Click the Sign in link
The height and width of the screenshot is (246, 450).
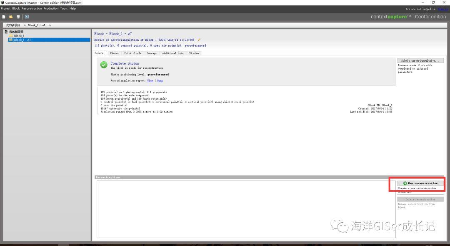click(442, 9)
